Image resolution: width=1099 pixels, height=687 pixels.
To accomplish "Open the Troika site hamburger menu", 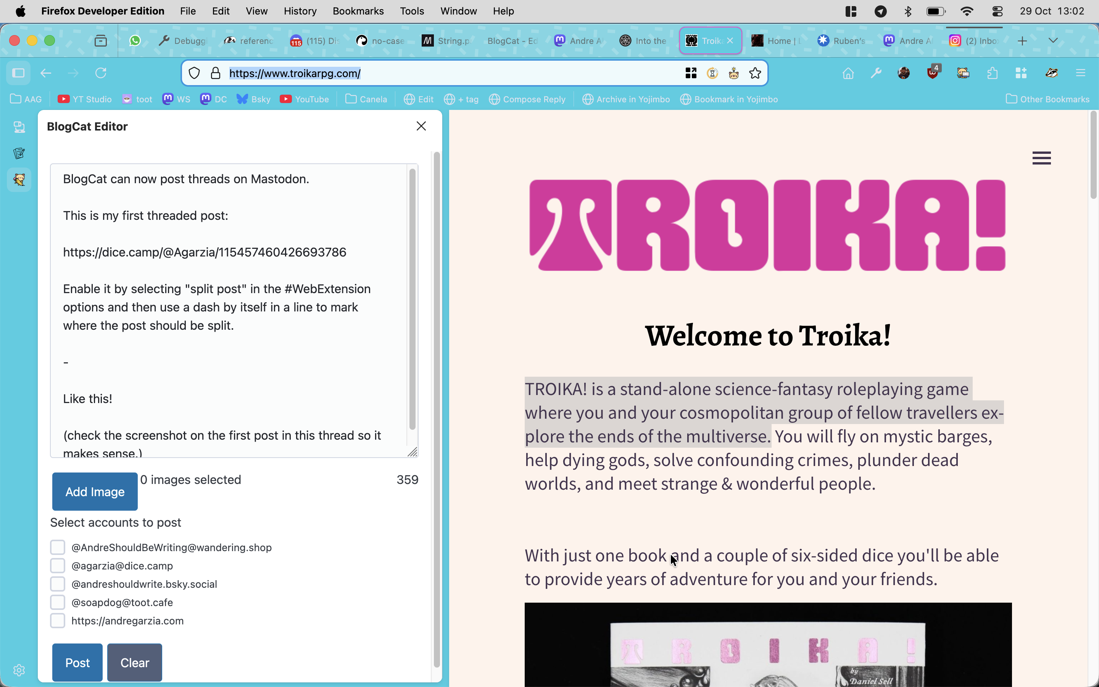I will pos(1041,158).
